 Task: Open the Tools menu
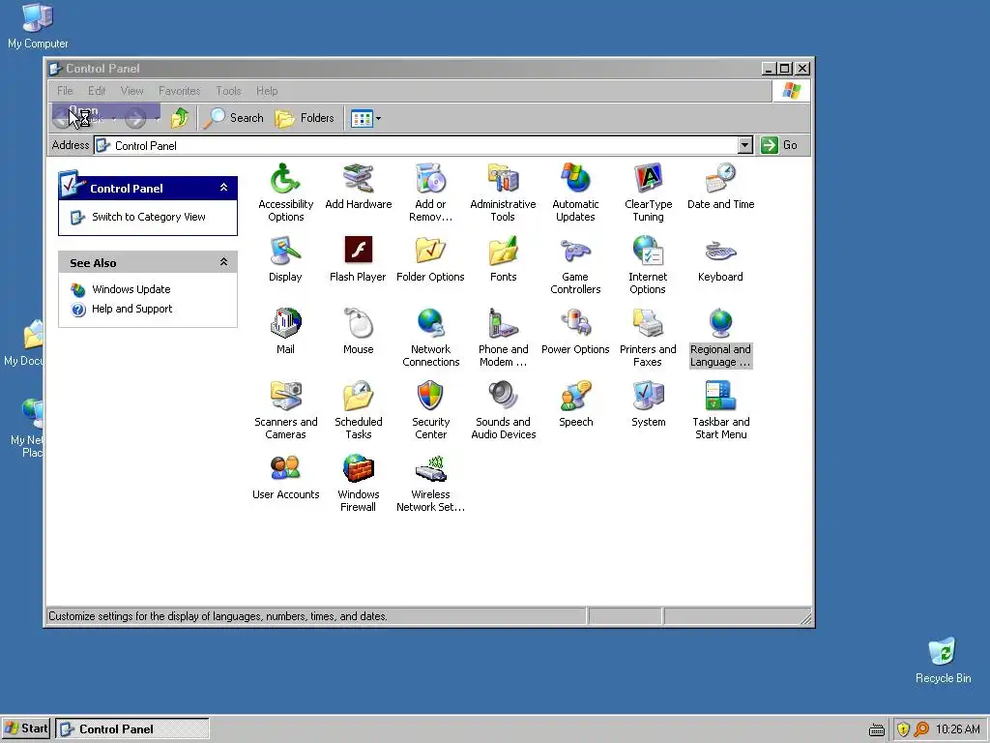[228, 91]
